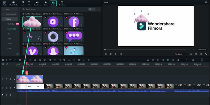The height and width of the screenshot is (105, 210).
Task: Select the pink cloud sticker thumbnail
Action: (32, 22)
